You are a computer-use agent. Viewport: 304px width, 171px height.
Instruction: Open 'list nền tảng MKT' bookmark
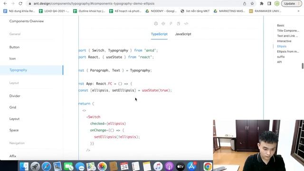coord(195,11)
